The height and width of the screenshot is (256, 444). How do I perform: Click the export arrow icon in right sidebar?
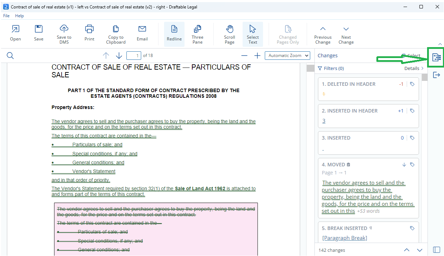point(437,75)
